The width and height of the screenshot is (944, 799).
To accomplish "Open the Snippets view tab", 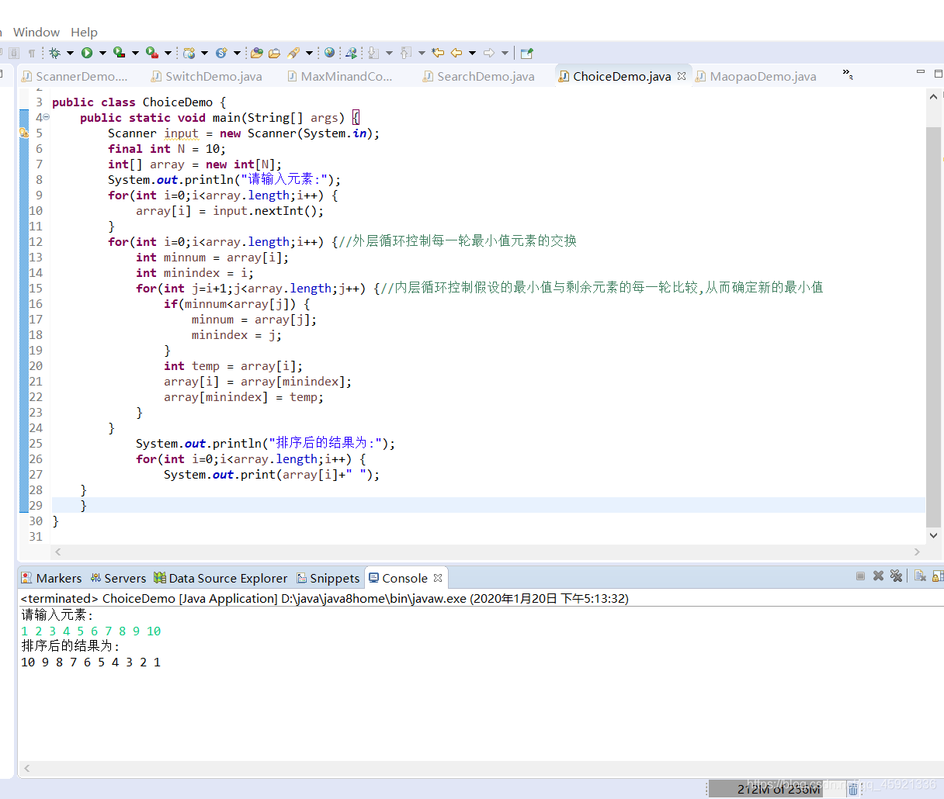I will tap(328, 578).
